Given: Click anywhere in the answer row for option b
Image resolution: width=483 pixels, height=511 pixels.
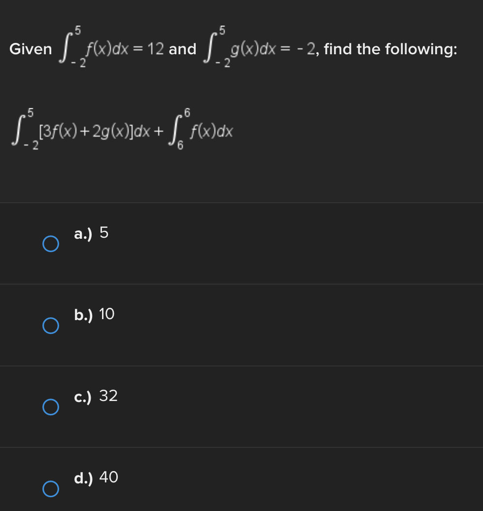Looking at the screenshot, I should coord(241,325).
